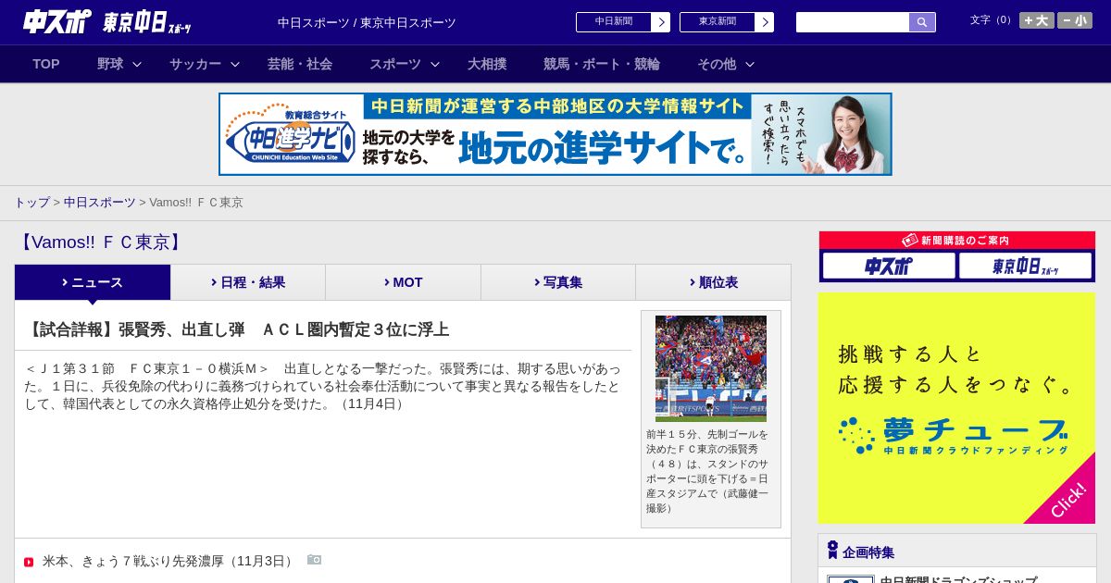Click the 中日進学ナビ banner advertisement
The width and height of the screenshot is (1111, 583).
coord(555,134)
